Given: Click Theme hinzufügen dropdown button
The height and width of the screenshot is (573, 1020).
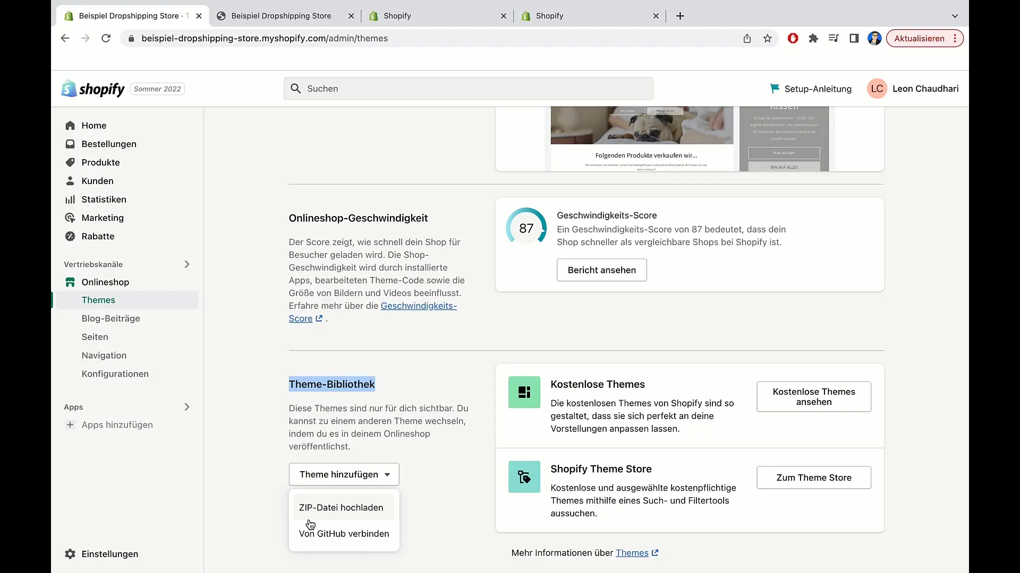Looking at the screenshot, I should 345,474.
